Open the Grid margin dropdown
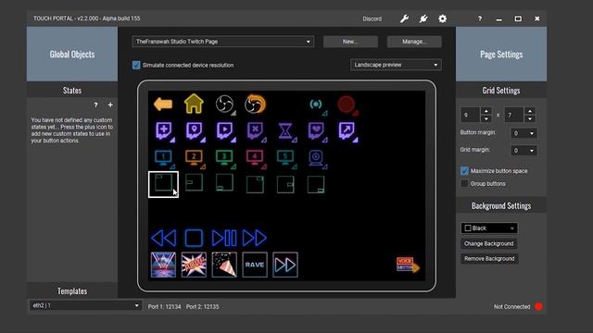The image size is (593, 333). point(524,151)
